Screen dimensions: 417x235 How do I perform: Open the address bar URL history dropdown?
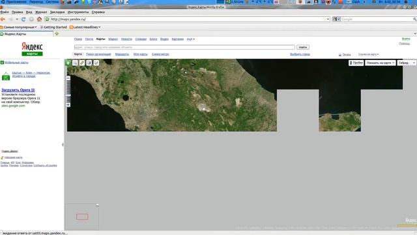(x=328, y=19)
